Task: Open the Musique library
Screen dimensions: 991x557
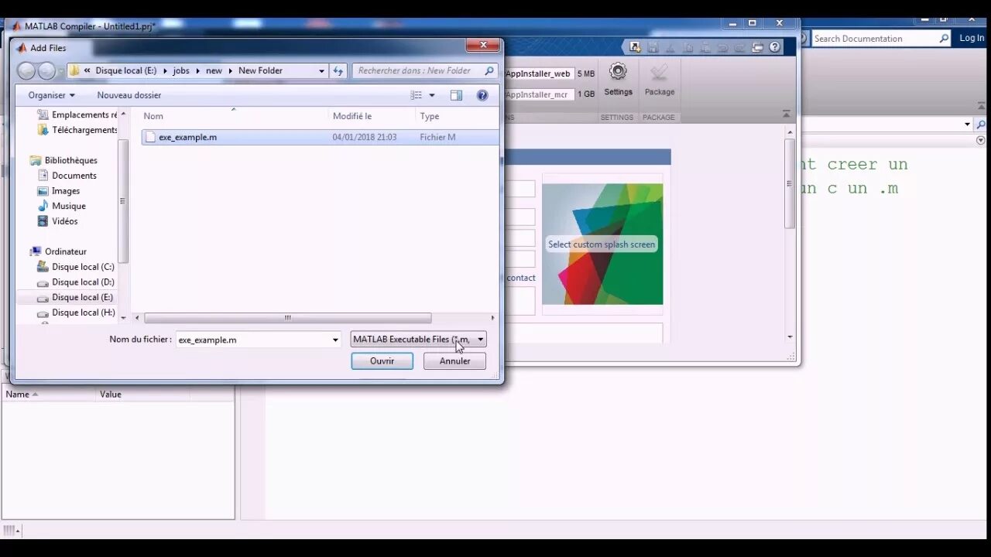Action: point(62,206)
